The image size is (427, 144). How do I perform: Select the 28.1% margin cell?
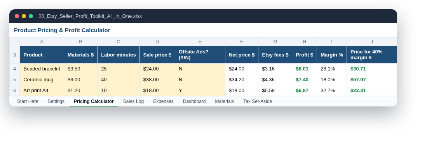tap(332, 69)
